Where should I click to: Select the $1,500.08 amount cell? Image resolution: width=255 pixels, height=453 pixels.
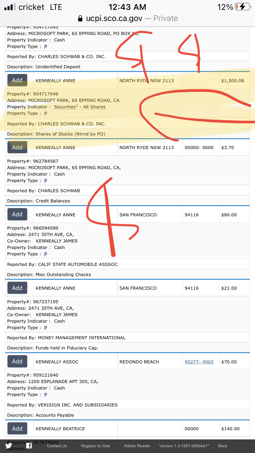234,80
